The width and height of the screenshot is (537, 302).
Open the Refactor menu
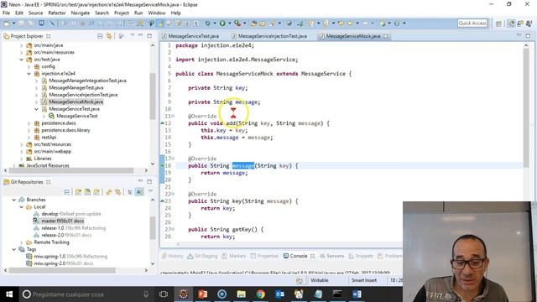57,13
